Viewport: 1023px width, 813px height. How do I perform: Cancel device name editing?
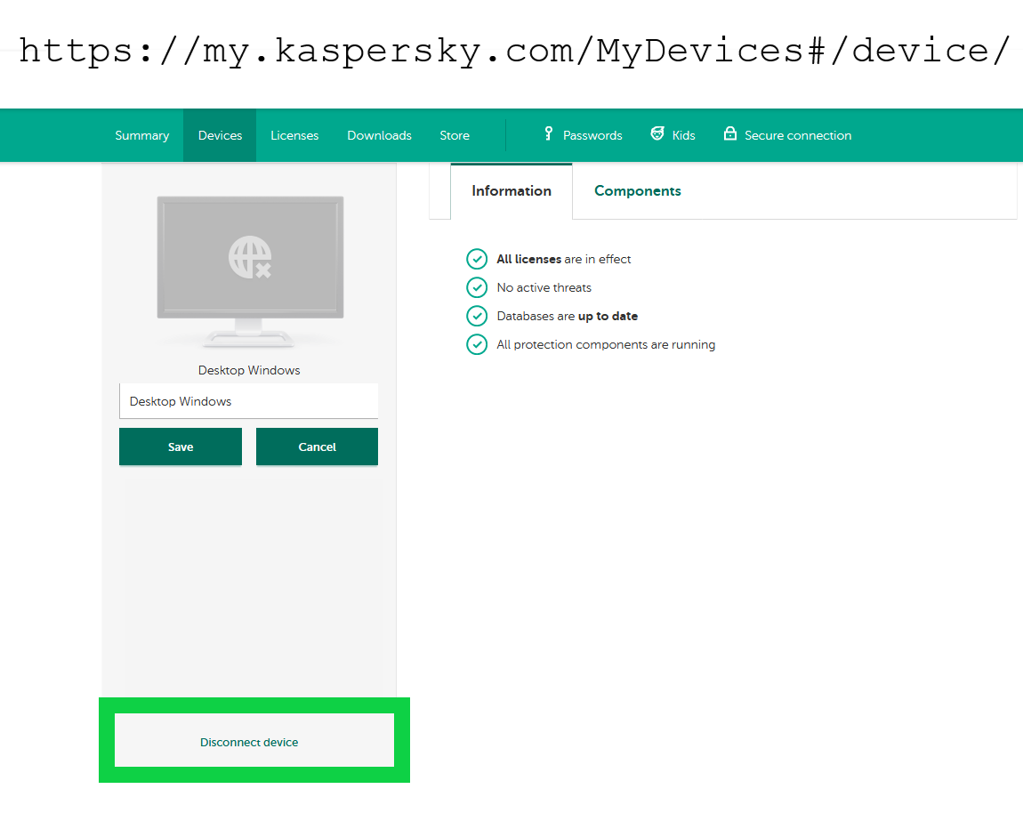click(317, 447)
